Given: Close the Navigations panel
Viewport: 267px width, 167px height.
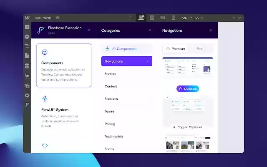Looking at the screenshot, I should 211,30.
